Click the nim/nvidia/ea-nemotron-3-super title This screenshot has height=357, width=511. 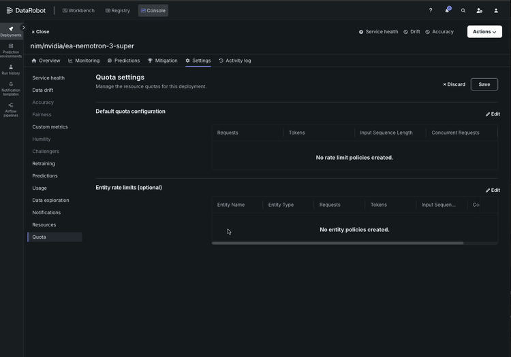[x=82, y=46]
